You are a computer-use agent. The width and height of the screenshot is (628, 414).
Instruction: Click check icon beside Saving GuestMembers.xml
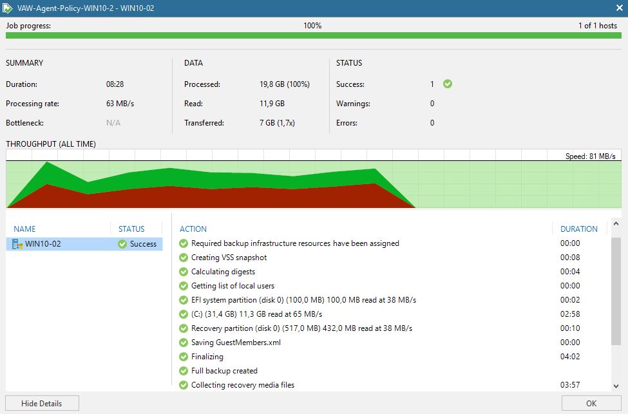pos(184,343)
